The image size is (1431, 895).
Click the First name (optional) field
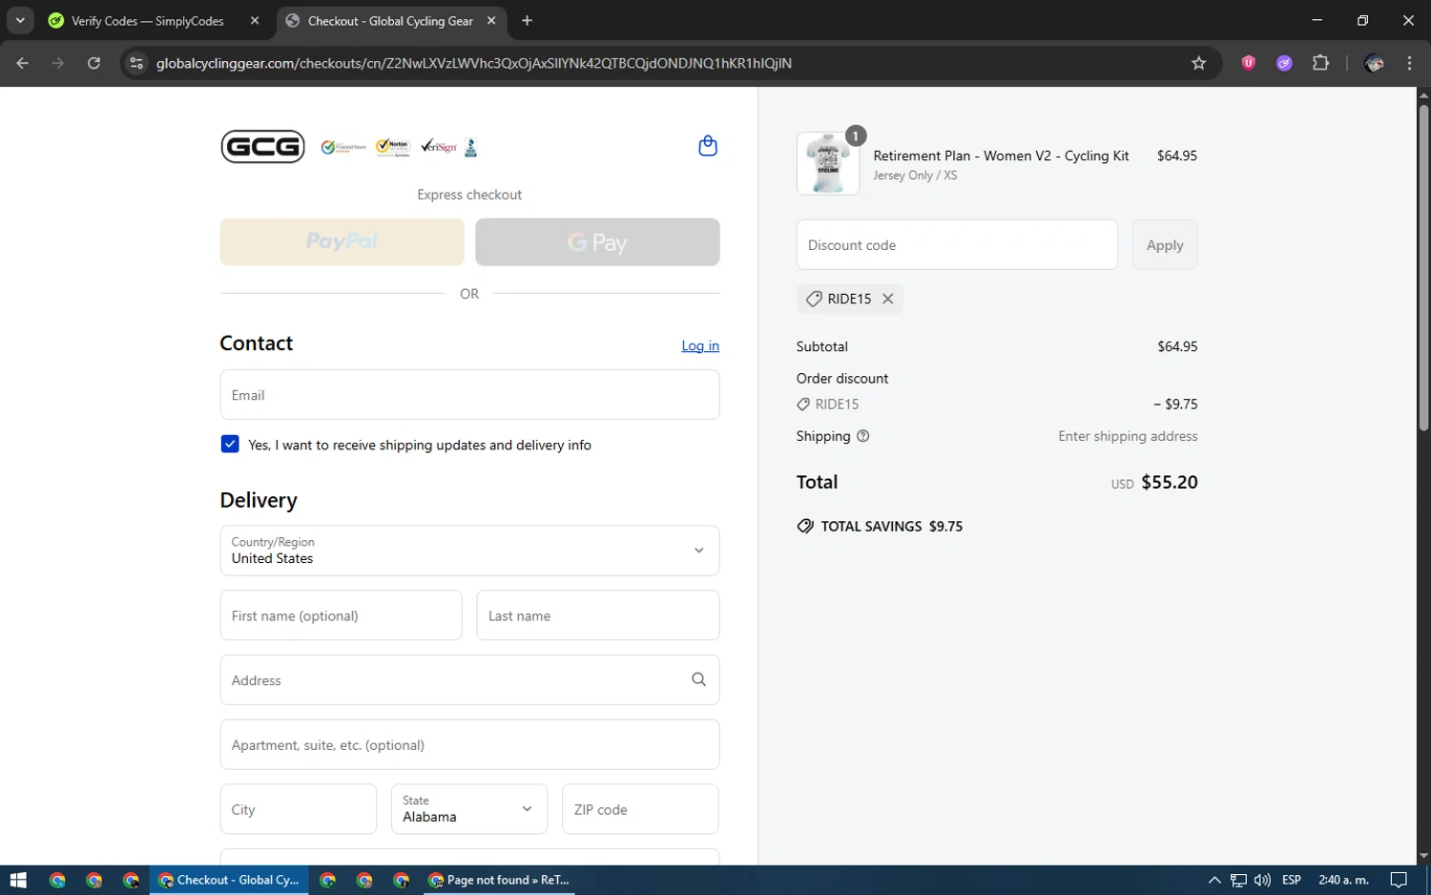pos(341,615)
